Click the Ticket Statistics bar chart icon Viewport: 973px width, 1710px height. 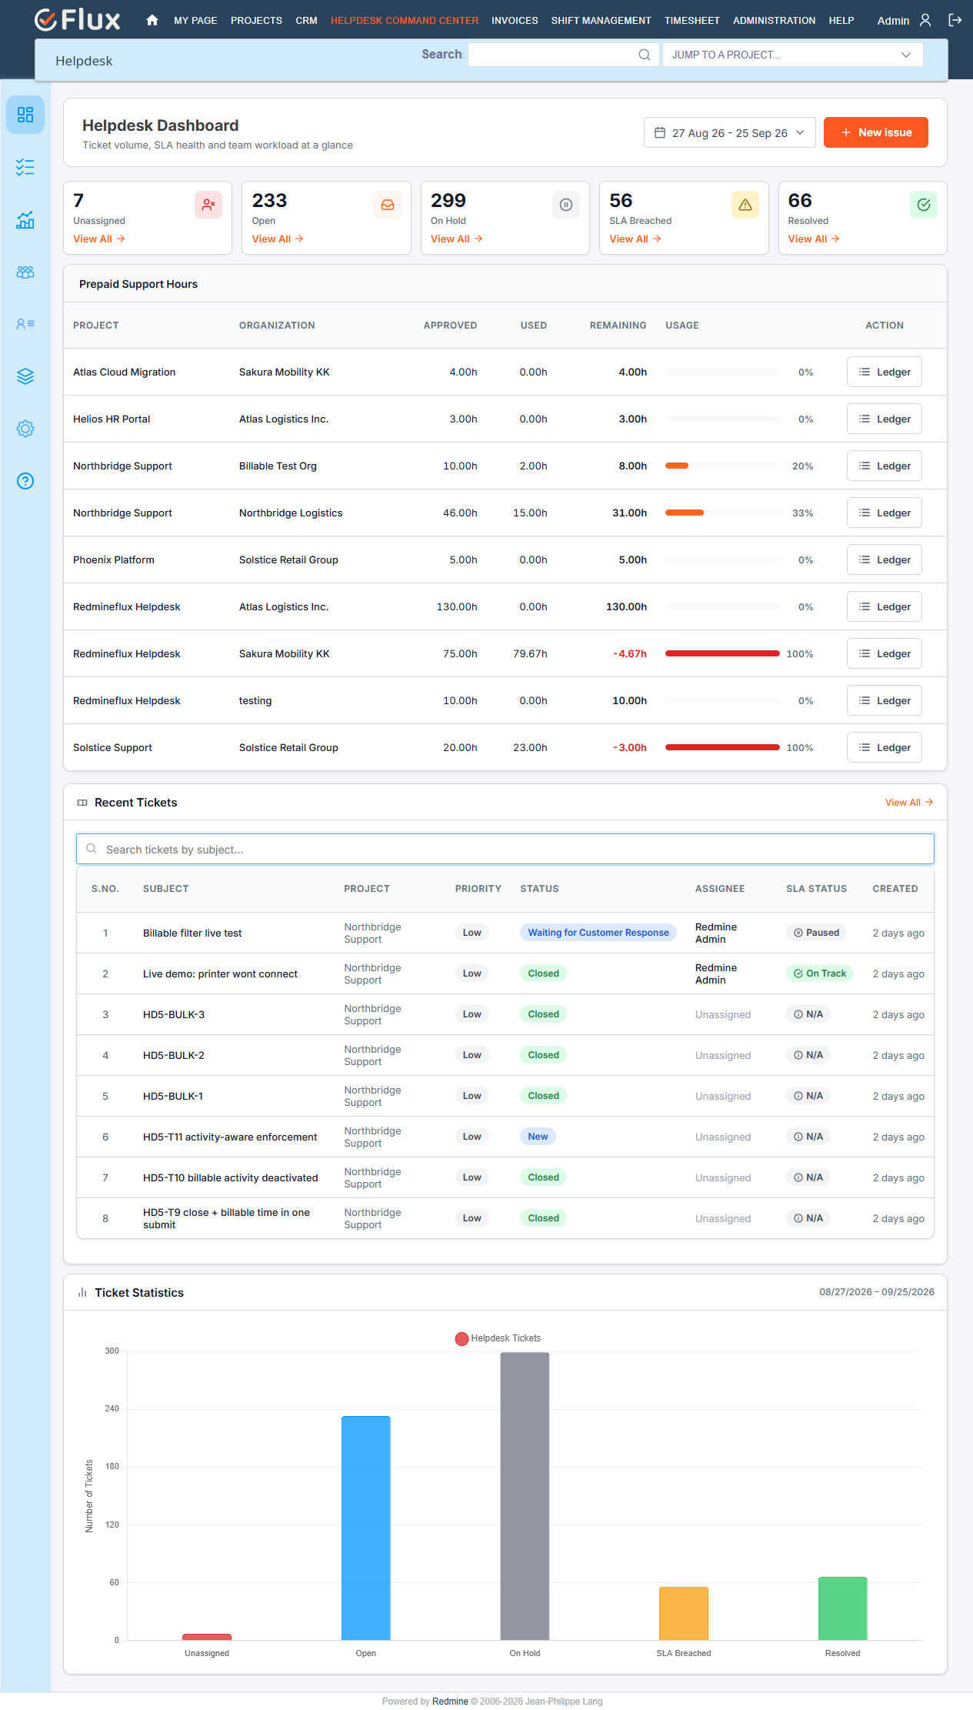tap(82, 1293)
